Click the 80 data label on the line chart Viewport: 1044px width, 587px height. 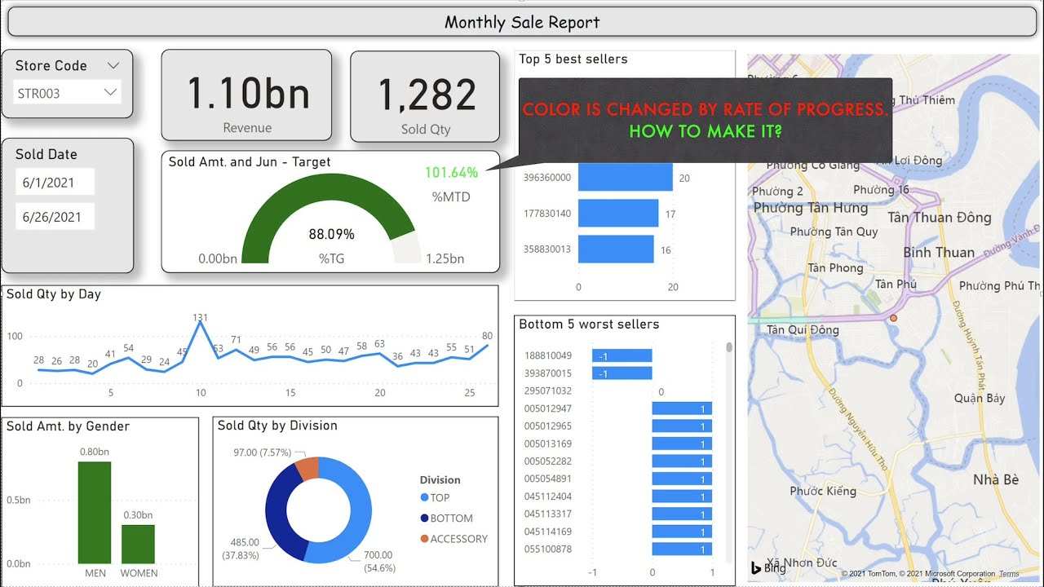[x=487, y=335]
